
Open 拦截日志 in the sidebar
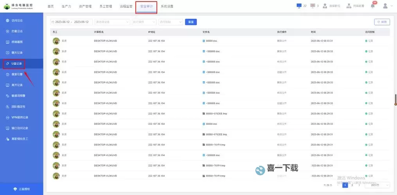[x=17, y=31]
